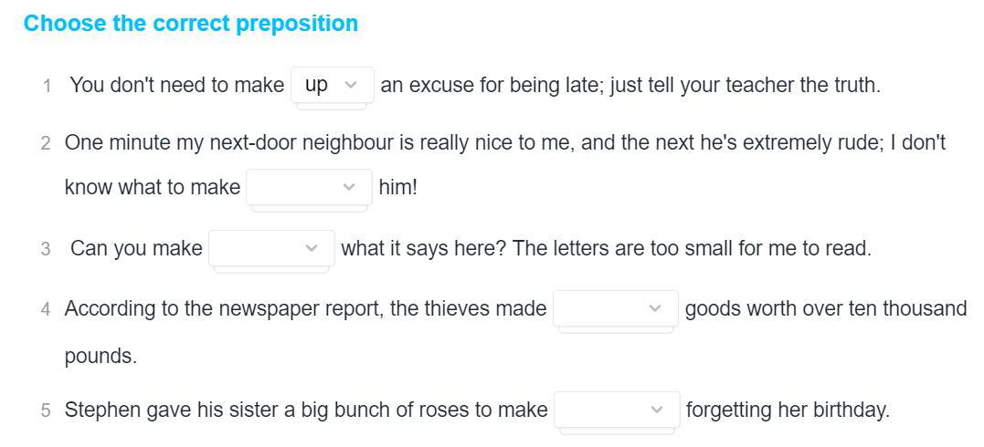Screen dimensions: 984x447
Task: Click the question number 3 label
Action: tap(46, 249)
